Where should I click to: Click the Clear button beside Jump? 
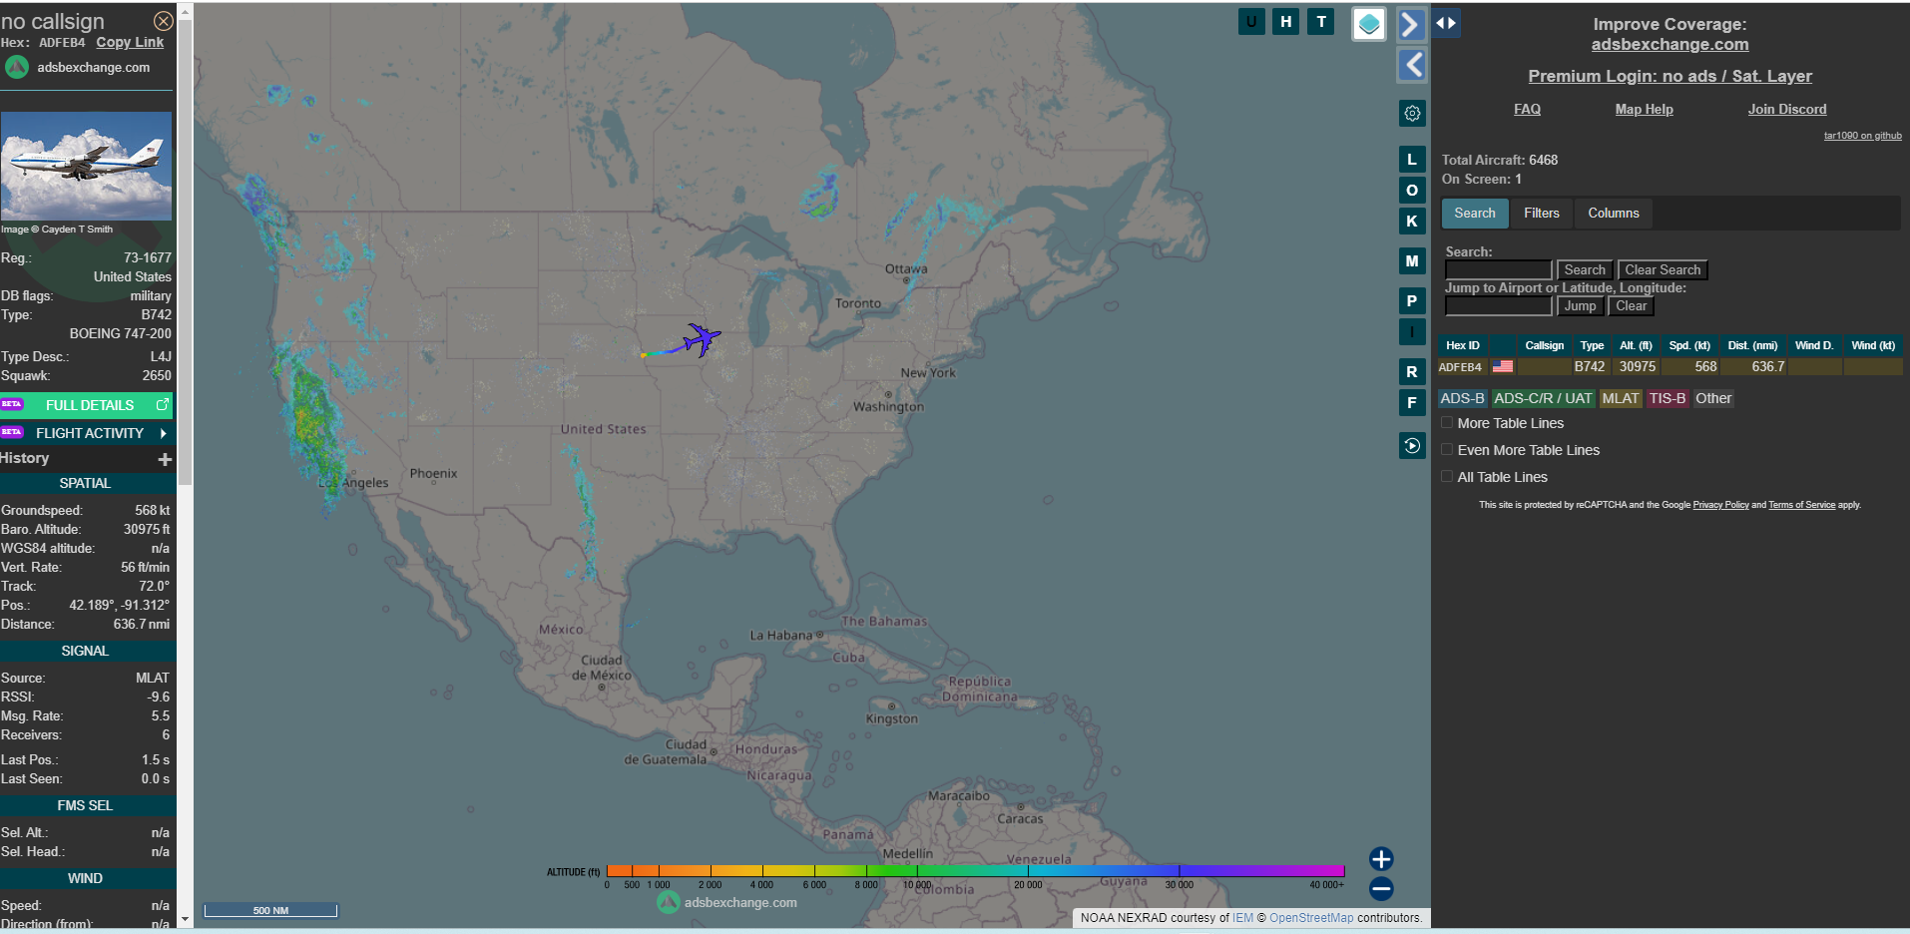[x=1632, y=306]
